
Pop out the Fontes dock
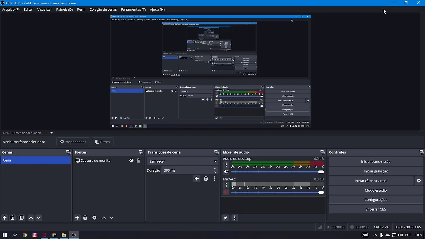pos(141,152)
